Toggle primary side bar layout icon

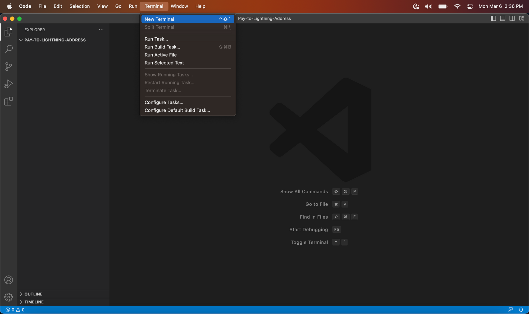(x=493, y=19)
